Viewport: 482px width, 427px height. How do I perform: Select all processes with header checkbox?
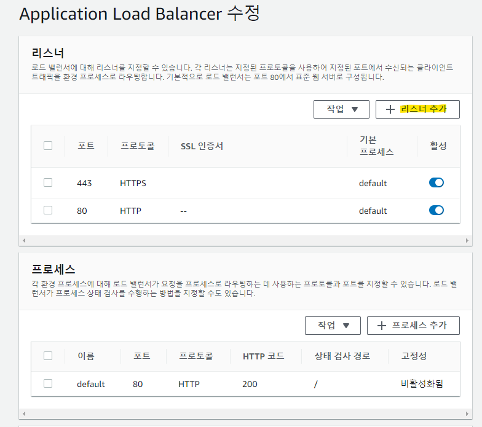click(48, 356)
